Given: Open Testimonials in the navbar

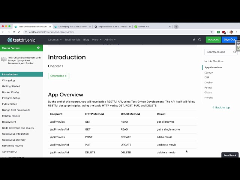Looking at the screenshot, I should point(72,39).
